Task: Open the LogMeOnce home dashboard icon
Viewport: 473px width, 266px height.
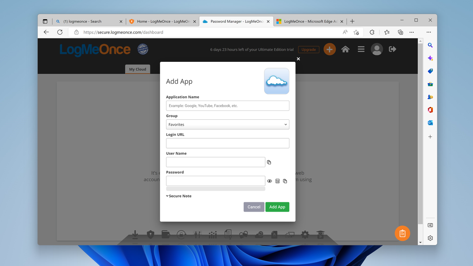Action: [x=345, y=49]
